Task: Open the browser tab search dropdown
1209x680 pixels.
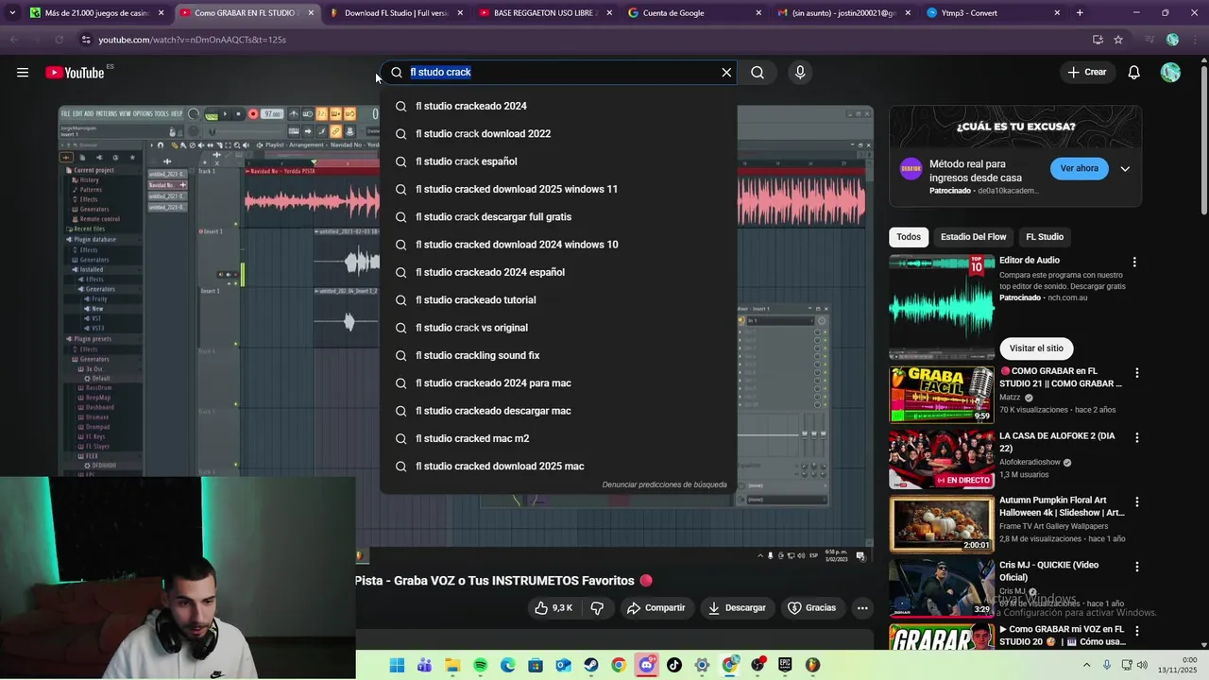Action: pyautogui.click(x=12, y=13)
